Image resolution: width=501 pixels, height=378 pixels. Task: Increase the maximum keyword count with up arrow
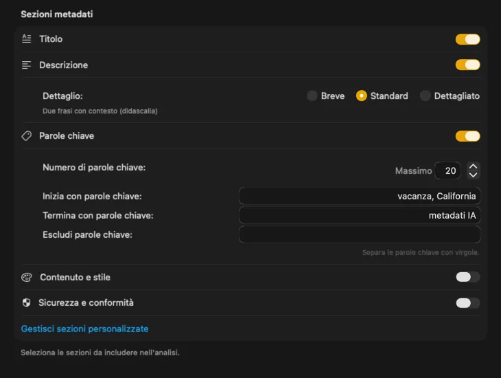(473, 166)
